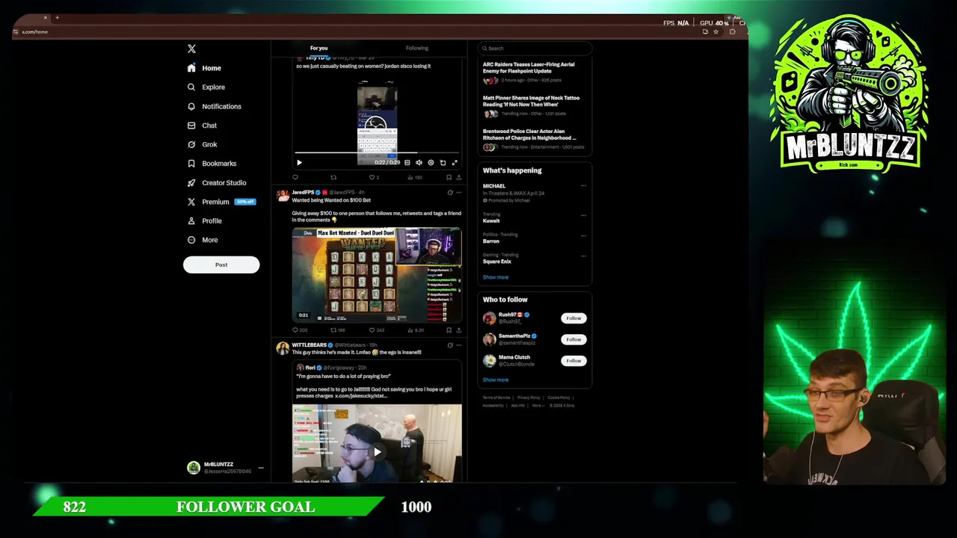Viewport: 957px width, 538px height.
Task: Click the Post button
Action: coord(221,265)
